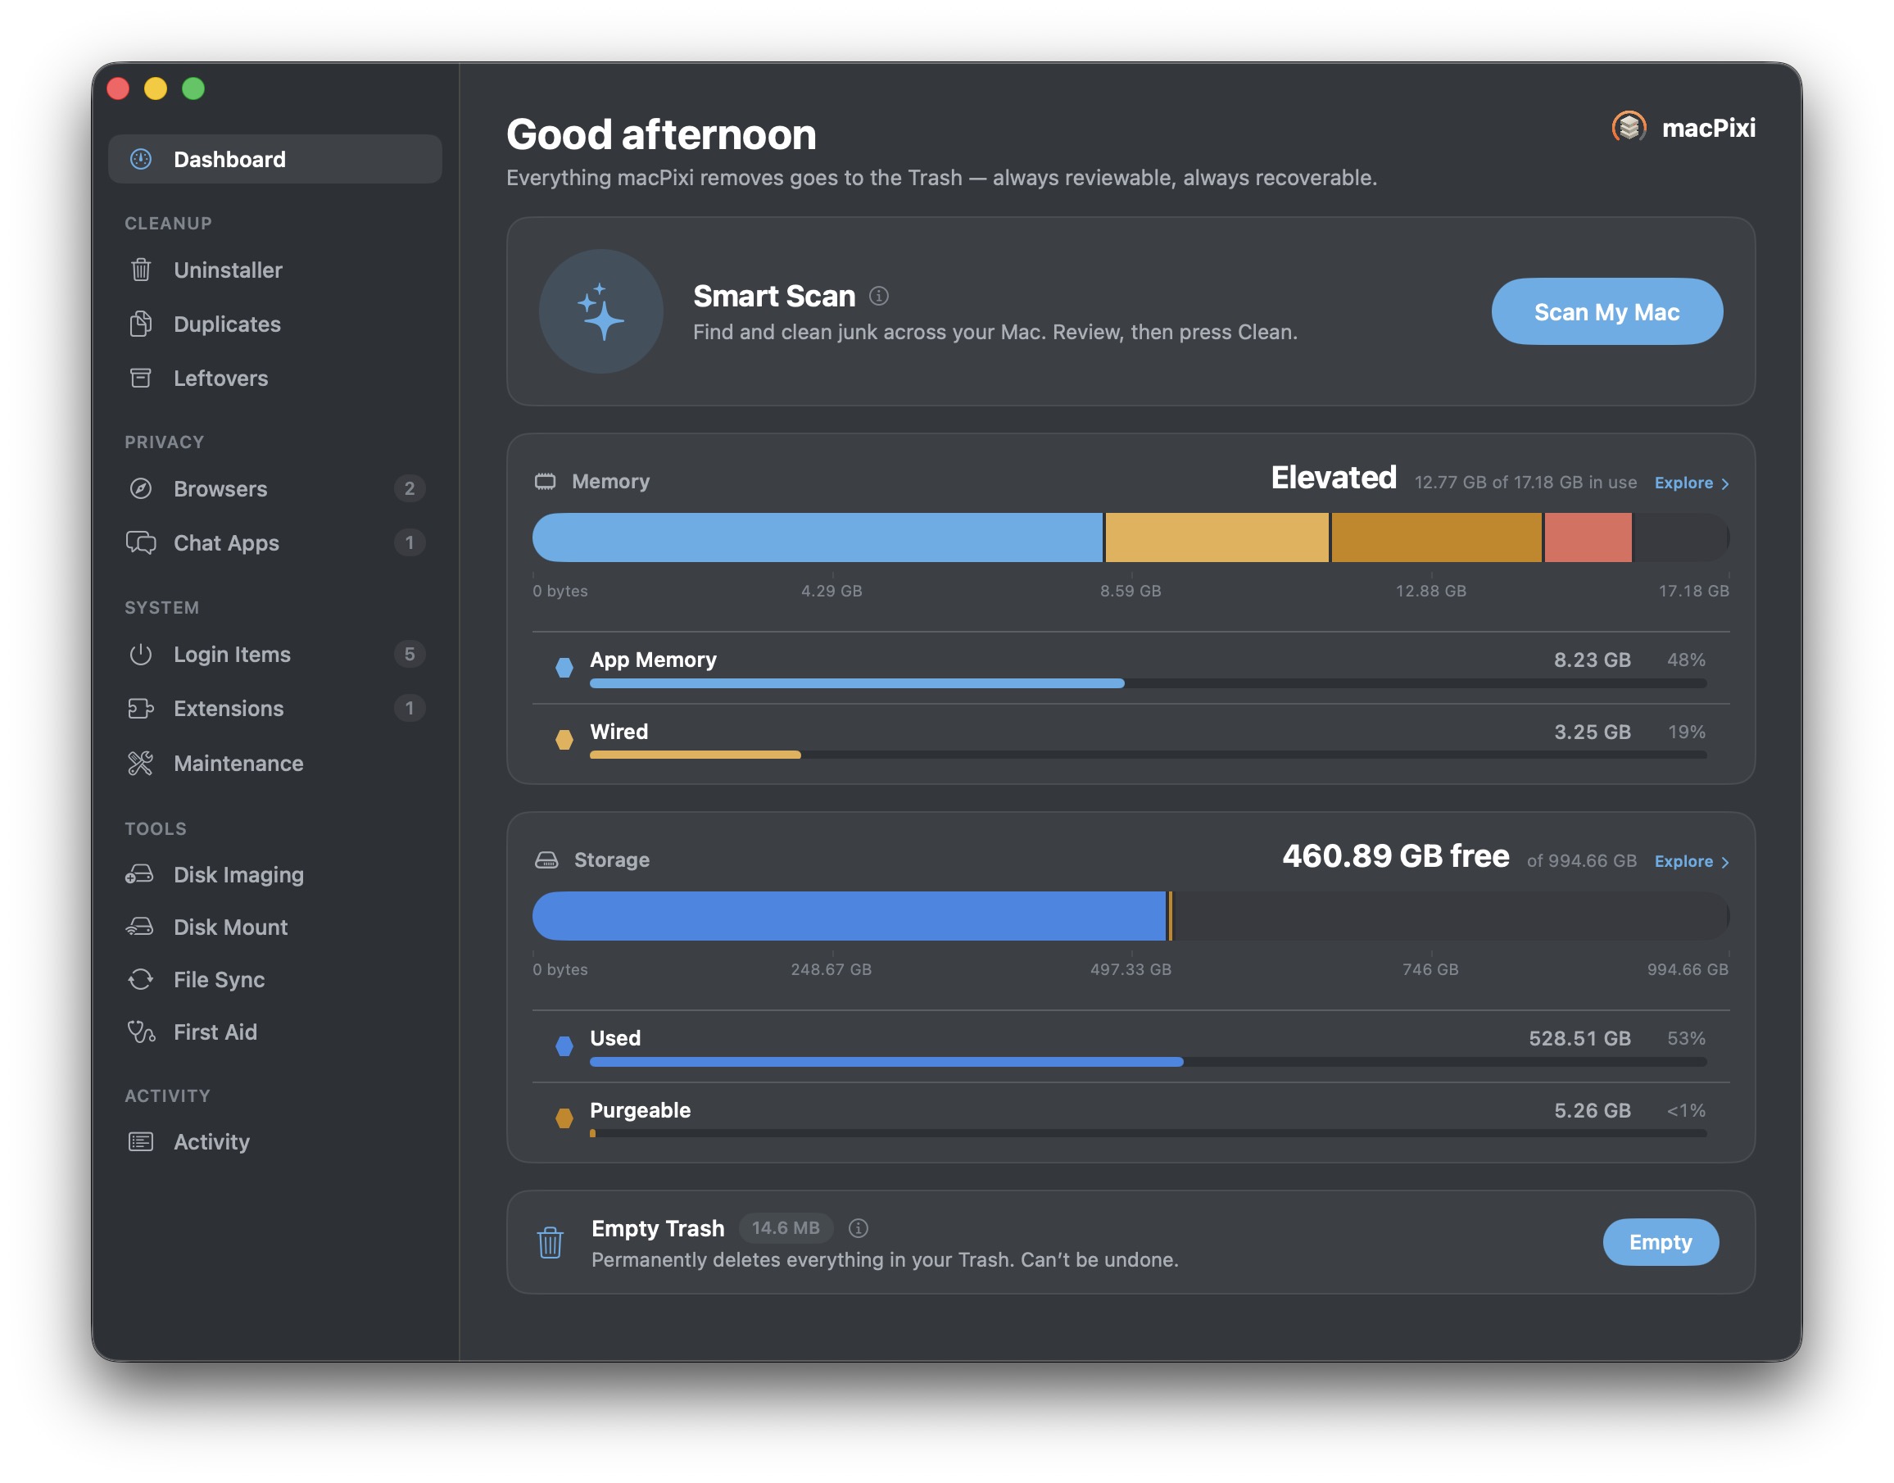Click the File Sync label

(219, 979)
